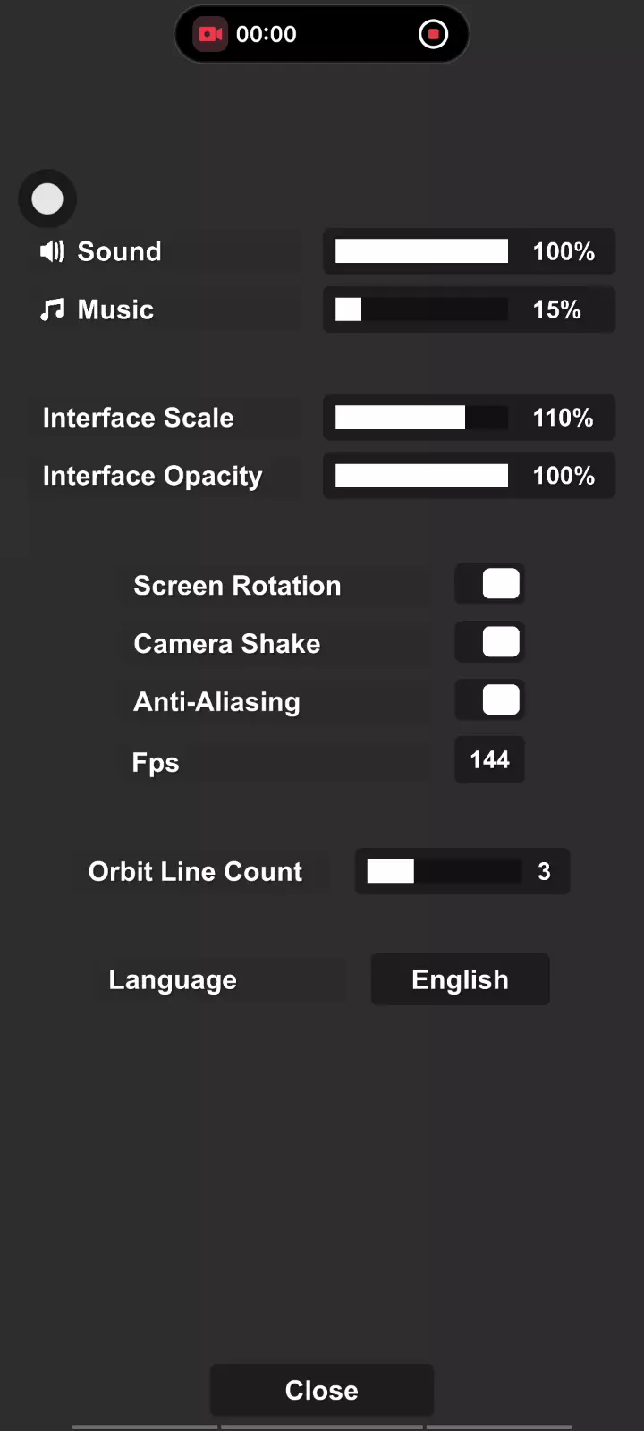This screenshot has height=1431, width=644.
Task: Tap the Fps label
Action: (156, 763)
